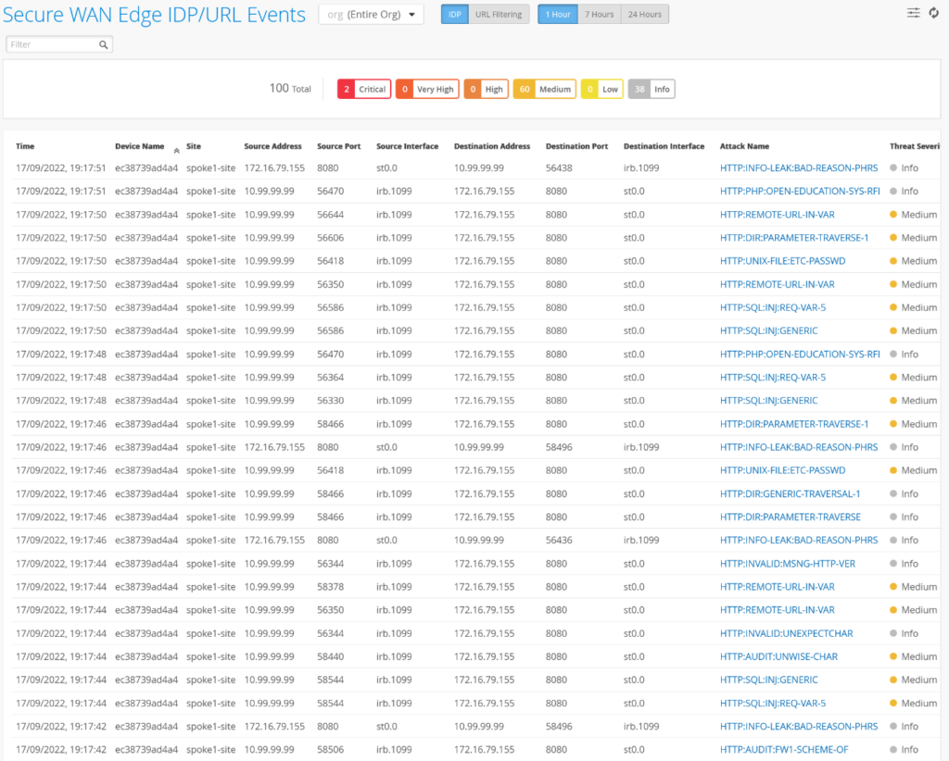Click the 100 Total events count
The width and height of the screenshot is (949, 761).
click(x=290, y=88)
